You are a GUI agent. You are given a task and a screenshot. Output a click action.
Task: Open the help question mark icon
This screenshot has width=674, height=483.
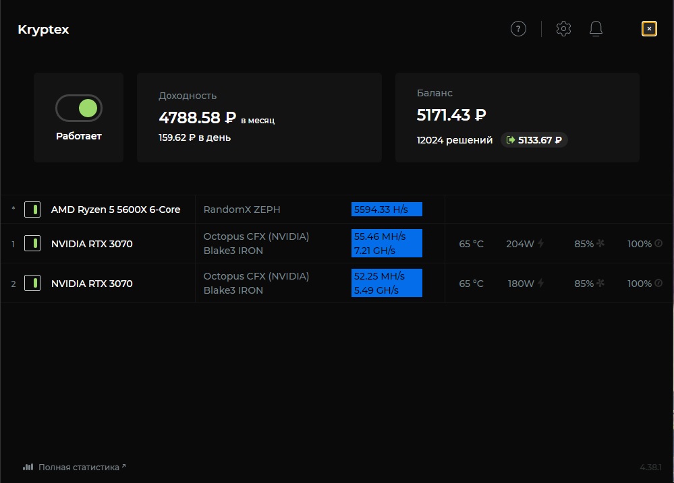[518, 29]
